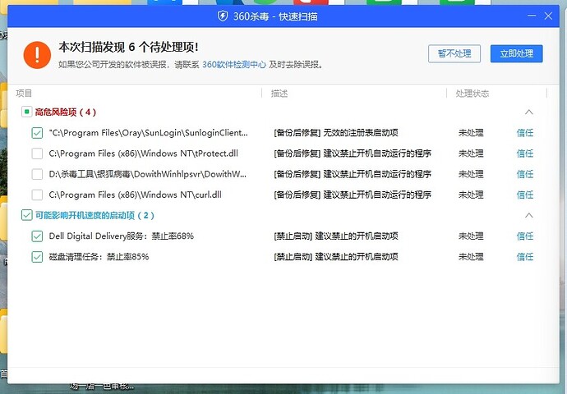The width and height of the screenshot is (567, 394).
Task: Check the DowithWinhlpsvr item checkbox
Action: pyautogui.click(x=37, y=174)
